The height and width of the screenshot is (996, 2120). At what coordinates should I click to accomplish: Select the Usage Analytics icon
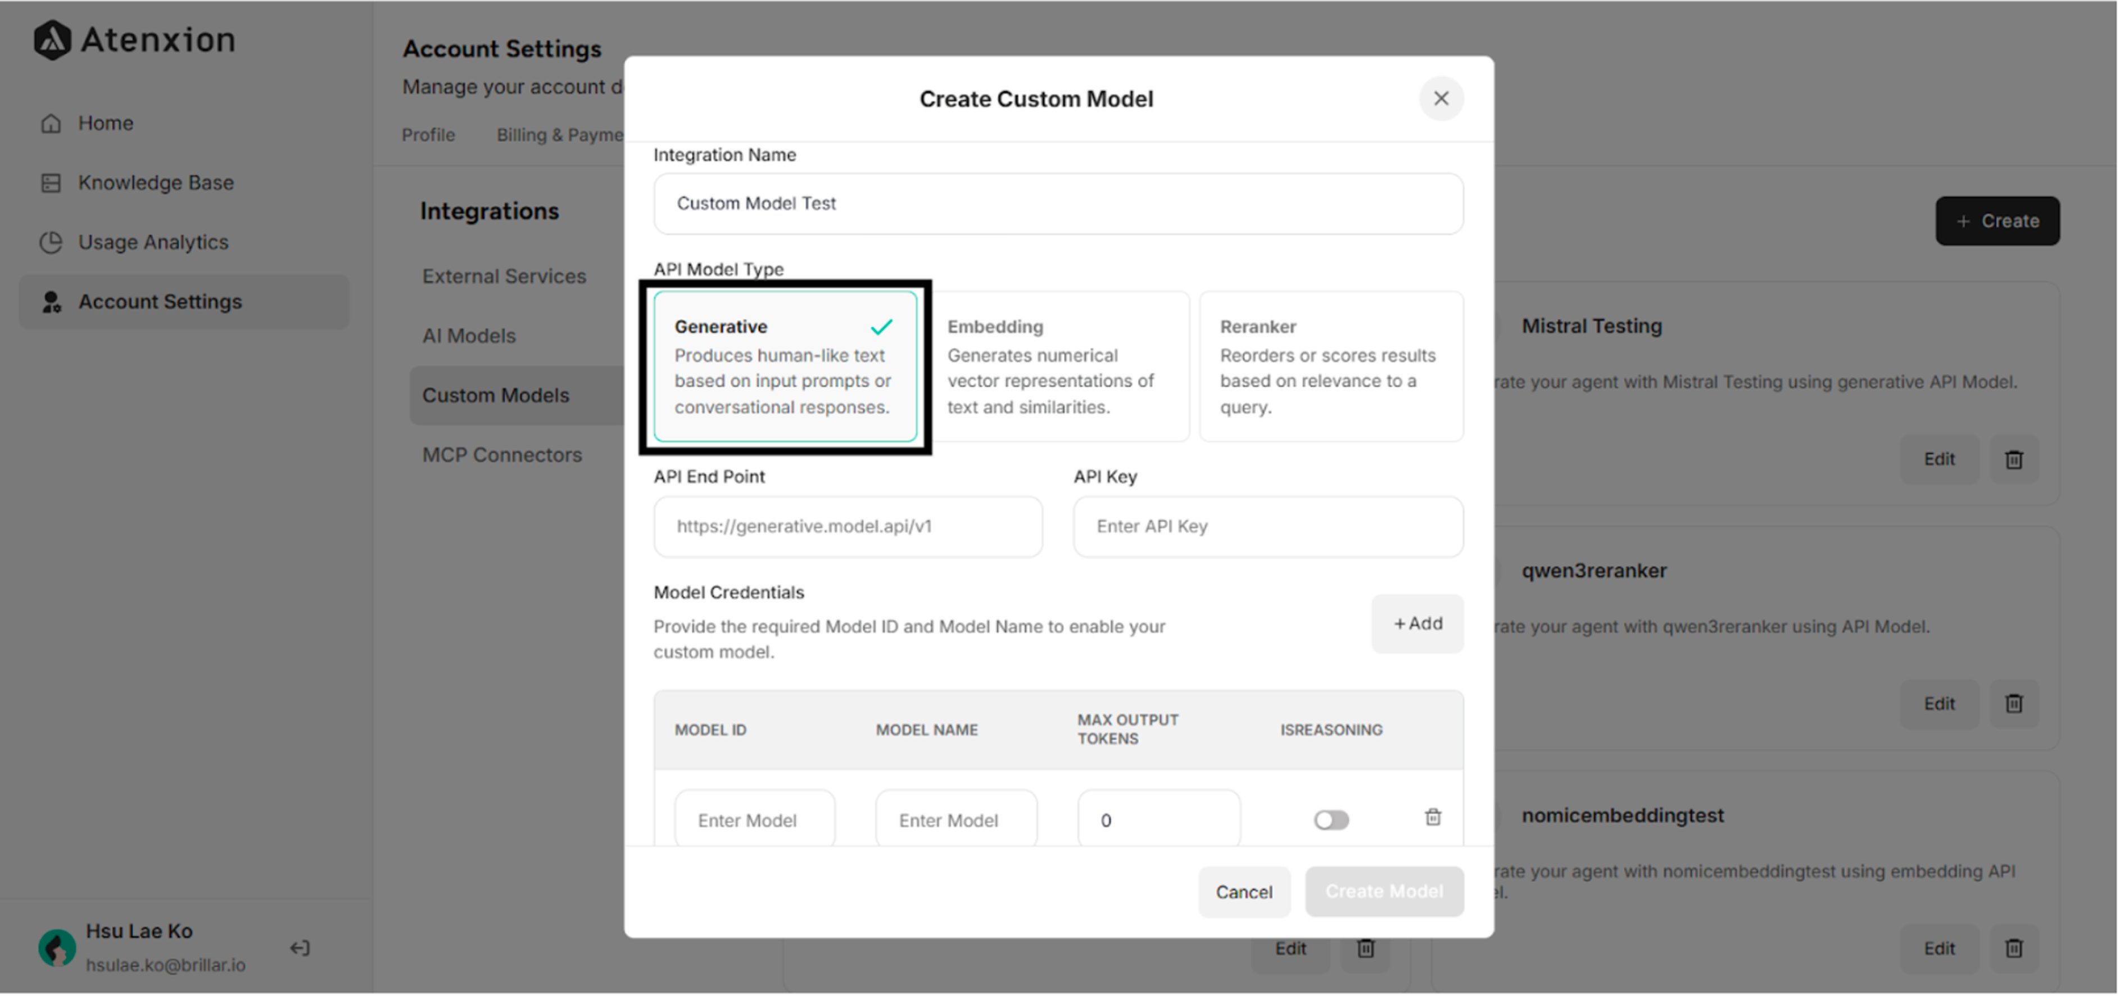click(x=51, y=241)
